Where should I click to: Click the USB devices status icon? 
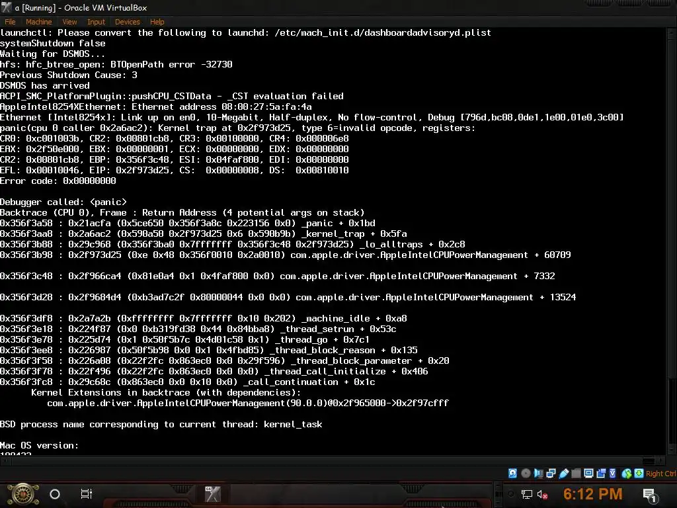click(563, 473)
